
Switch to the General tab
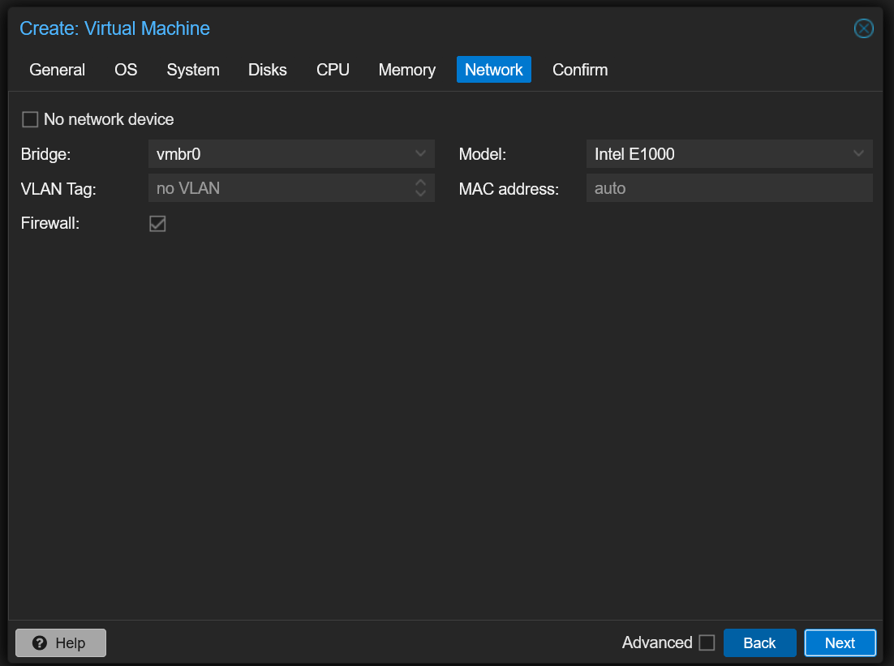point(57,70)
